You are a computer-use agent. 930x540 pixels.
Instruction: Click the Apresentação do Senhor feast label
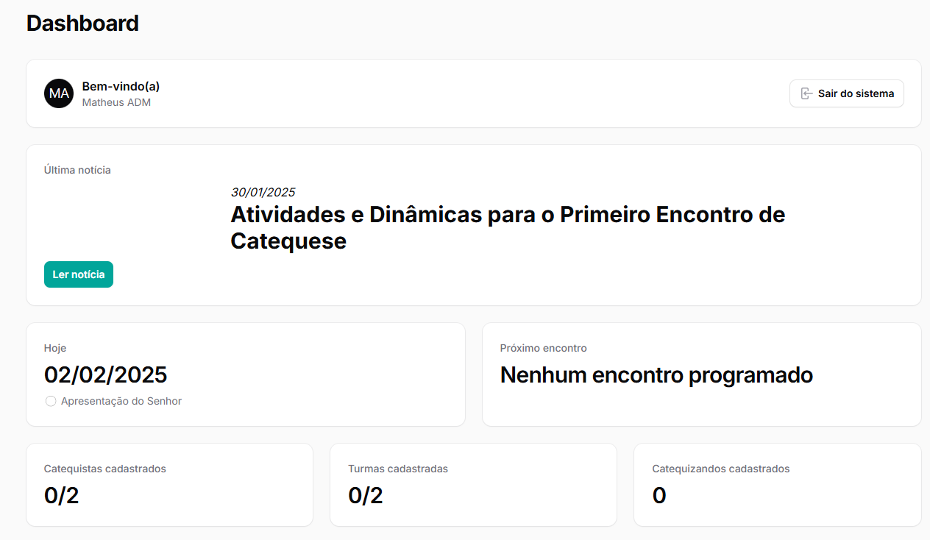coord(121,401)
